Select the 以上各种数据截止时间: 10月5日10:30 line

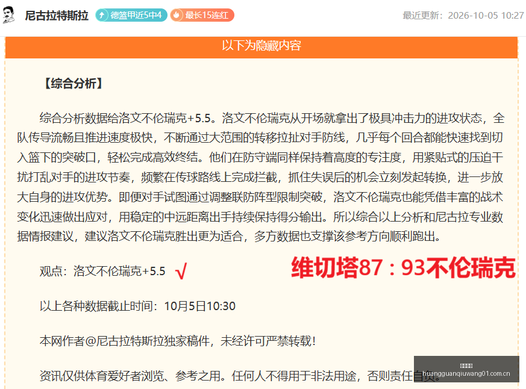(x=137, y=306)
